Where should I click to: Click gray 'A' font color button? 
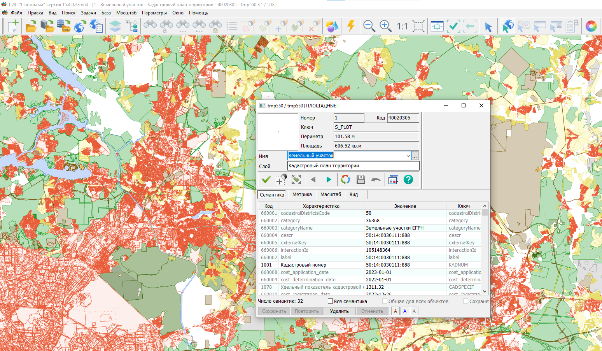pyautogui.click(x=414, y=311)
